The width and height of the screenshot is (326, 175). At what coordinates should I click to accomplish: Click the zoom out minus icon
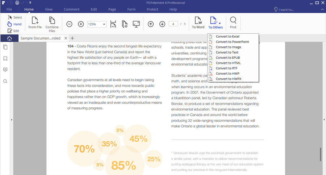click(x=69, y=24)
